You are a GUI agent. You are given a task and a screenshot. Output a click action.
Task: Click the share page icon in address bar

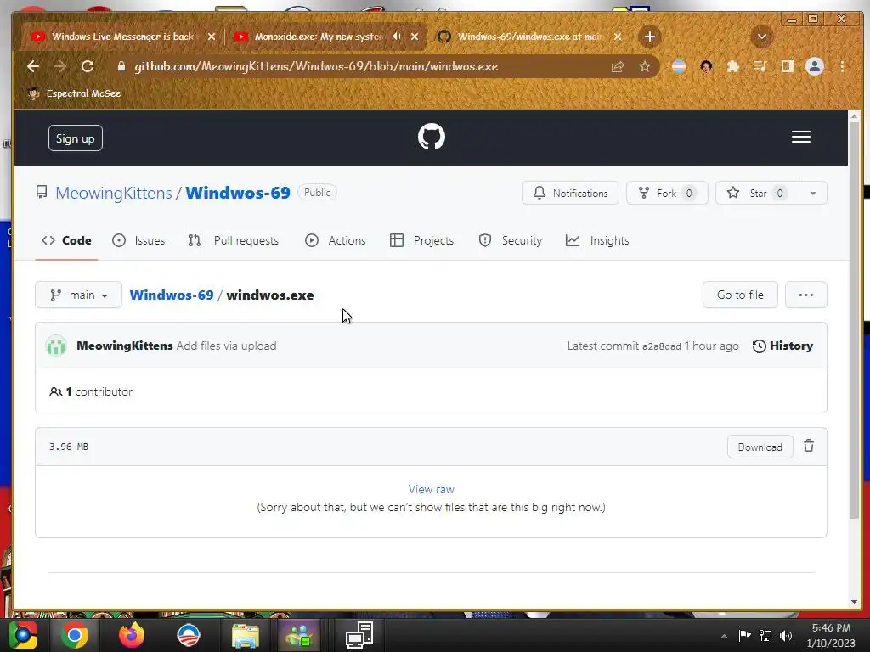click(618, 66)
